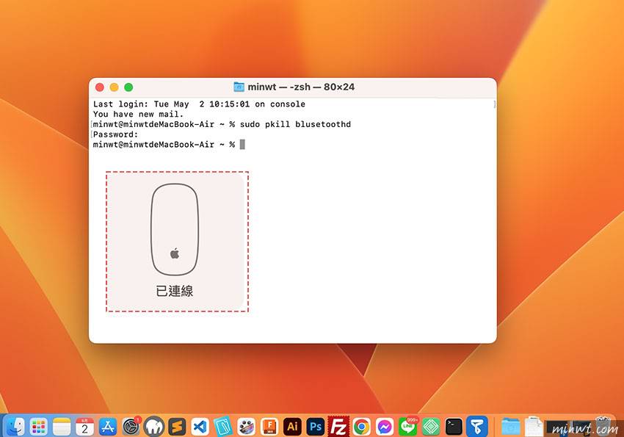
Task: Open the blue folder stack in Dock
Action: 511,427
